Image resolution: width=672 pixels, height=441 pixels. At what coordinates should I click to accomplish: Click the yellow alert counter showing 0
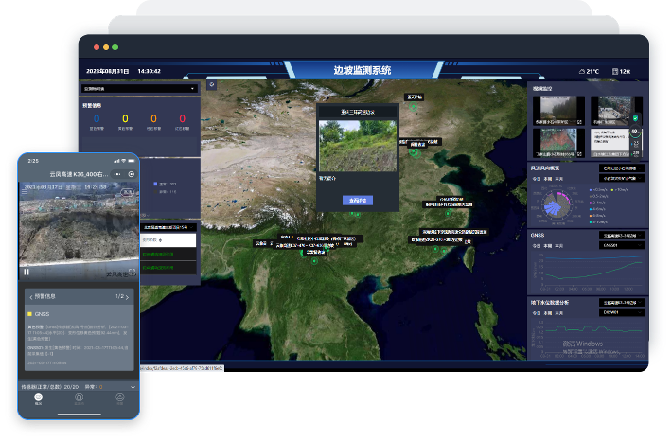125,118
